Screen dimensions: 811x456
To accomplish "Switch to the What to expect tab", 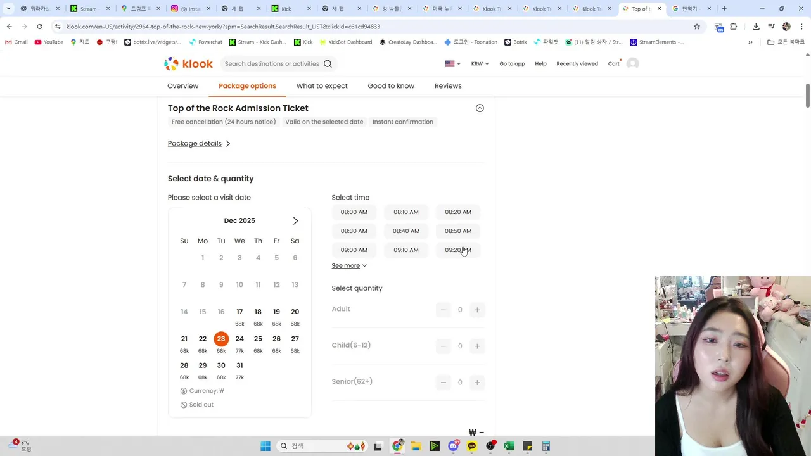I will coord(322,86).
